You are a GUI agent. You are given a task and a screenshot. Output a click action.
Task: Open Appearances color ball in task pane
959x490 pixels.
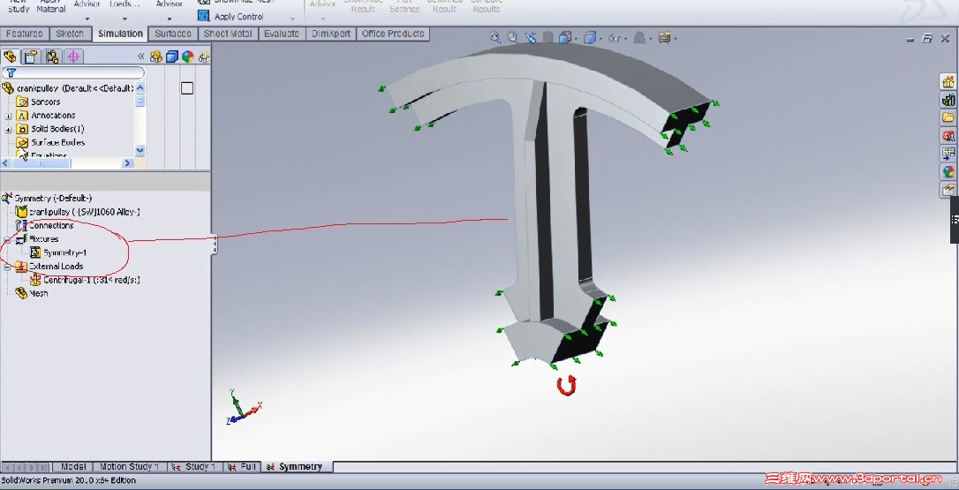pyautogui.click(x=948, y=172)
